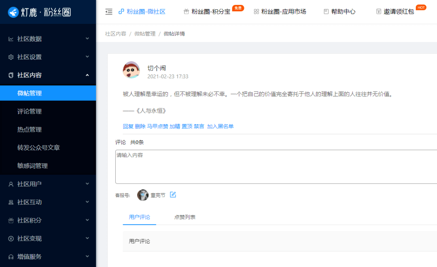Click the 灯鹿 logo icon
437x267 pixels.
(x=13, y=12)
